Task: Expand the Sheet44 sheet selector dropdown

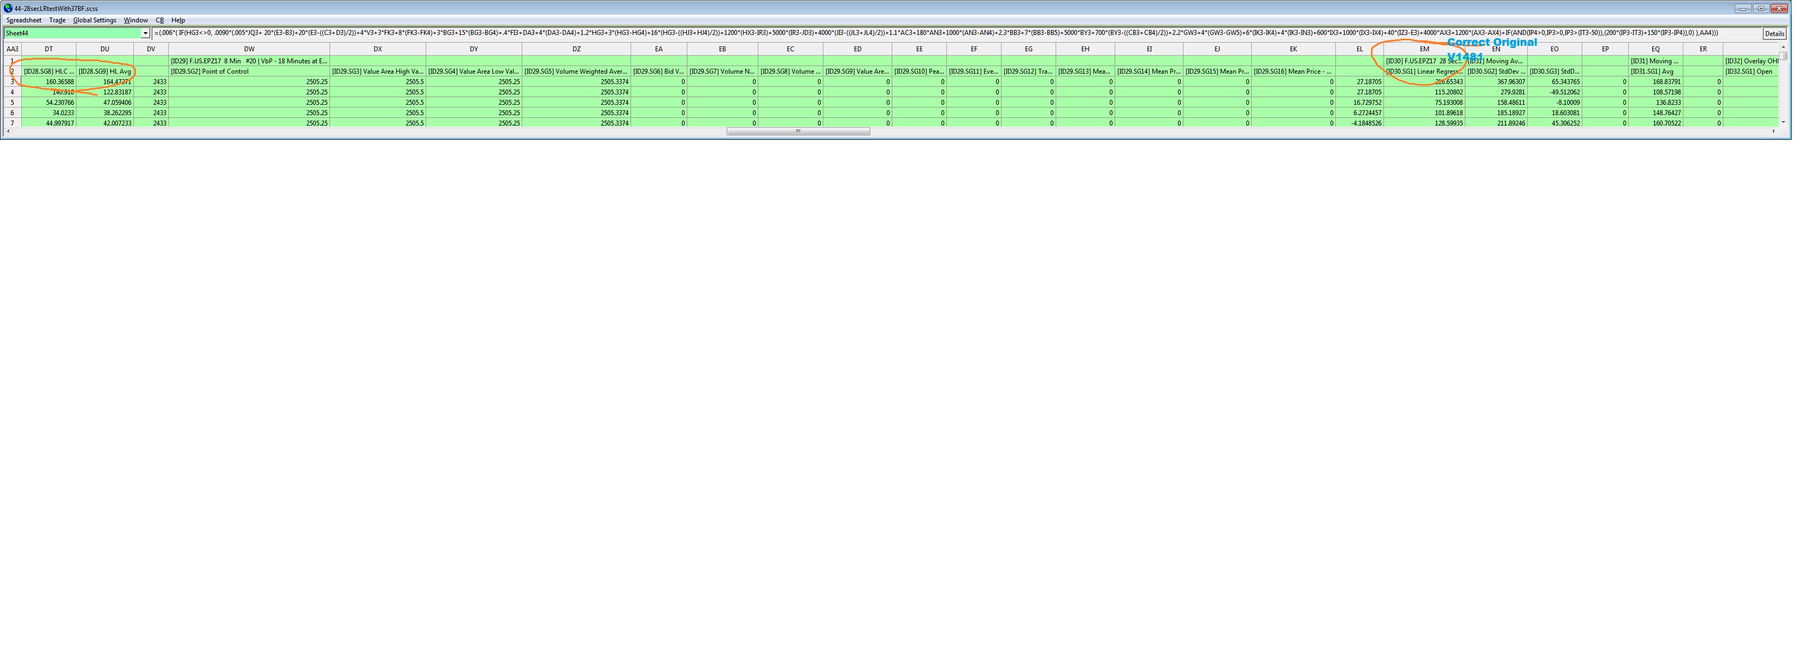Action: point(145,33)
